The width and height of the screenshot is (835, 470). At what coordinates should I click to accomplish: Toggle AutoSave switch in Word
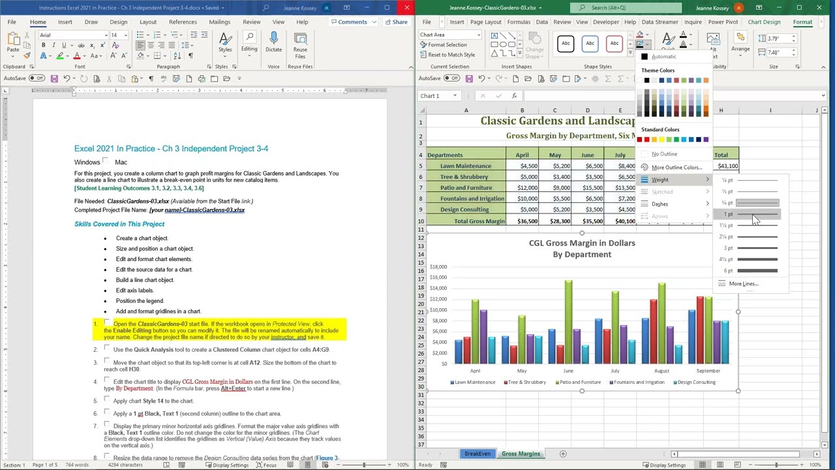(x=37, y=78)
